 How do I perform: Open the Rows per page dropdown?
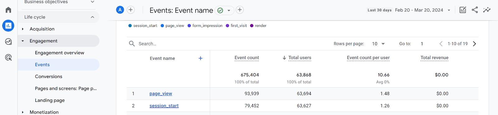coord(378,44)
